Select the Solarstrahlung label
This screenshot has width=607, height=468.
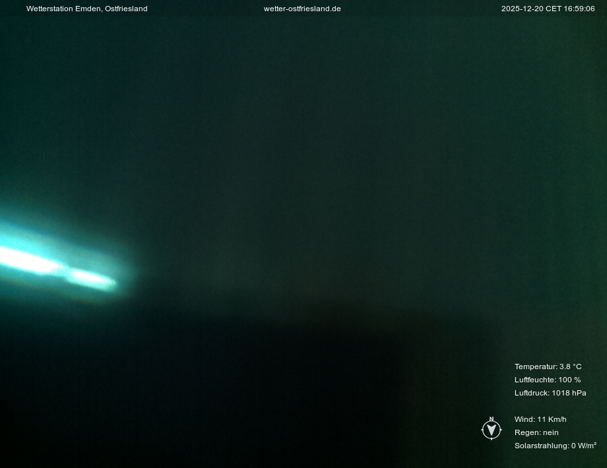541,446
